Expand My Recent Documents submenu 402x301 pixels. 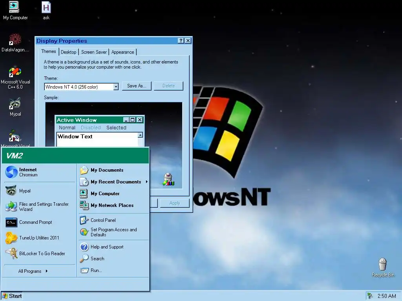(114, 182)
